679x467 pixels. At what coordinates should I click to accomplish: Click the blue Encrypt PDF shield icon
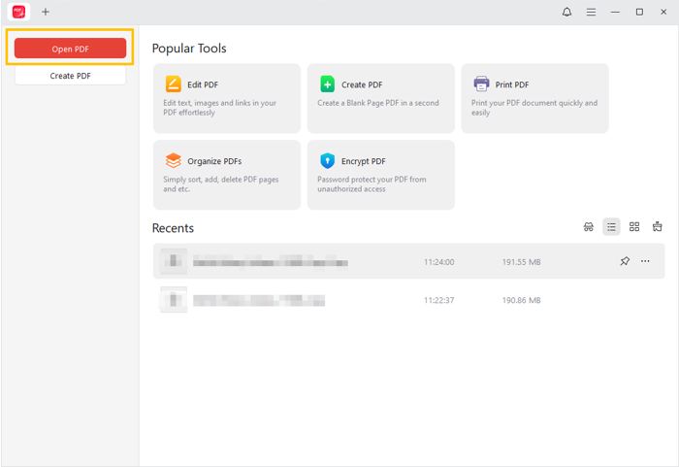point(328,160)
